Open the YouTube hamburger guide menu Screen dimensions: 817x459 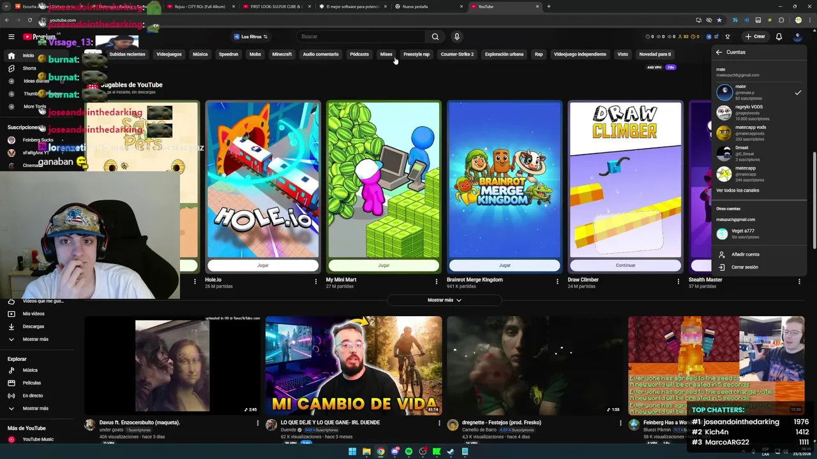(11, 37)
